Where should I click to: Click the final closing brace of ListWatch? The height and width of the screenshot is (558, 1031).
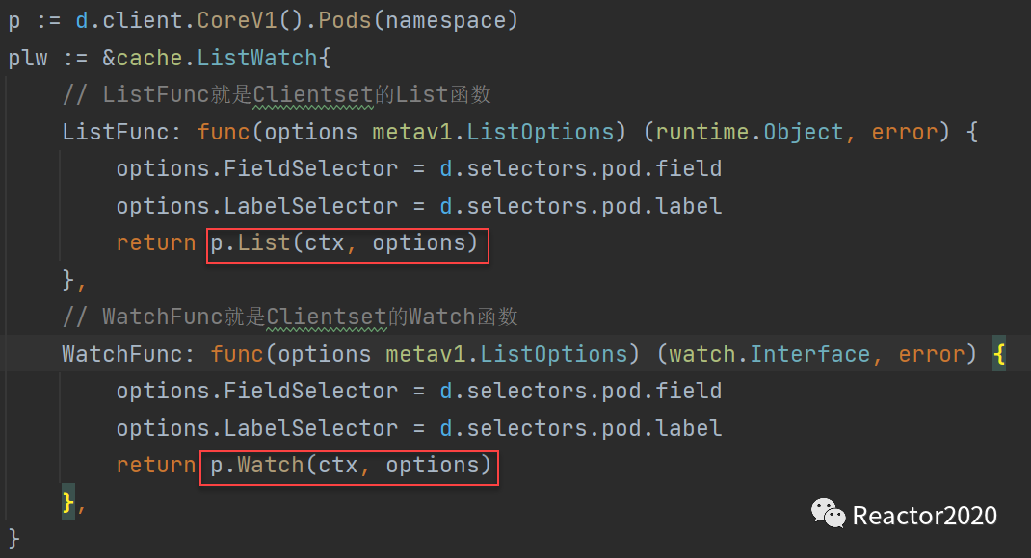pyautogui.click(x=13, y=539)
